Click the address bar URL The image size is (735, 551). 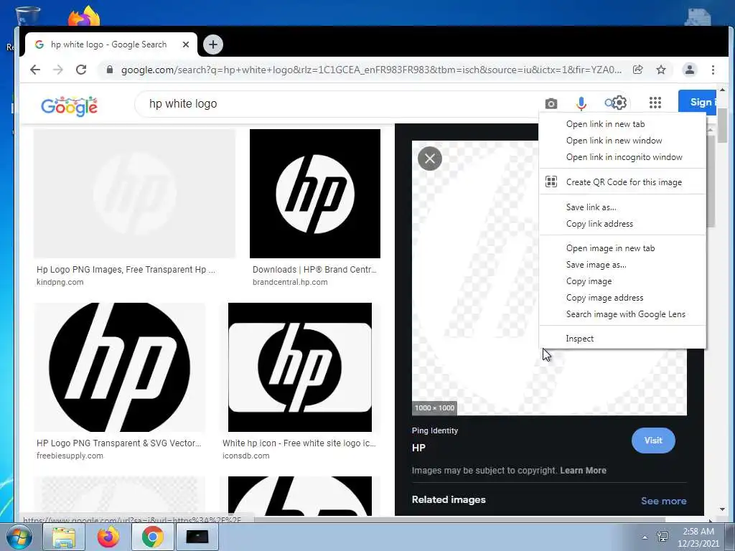click(371, 70)
